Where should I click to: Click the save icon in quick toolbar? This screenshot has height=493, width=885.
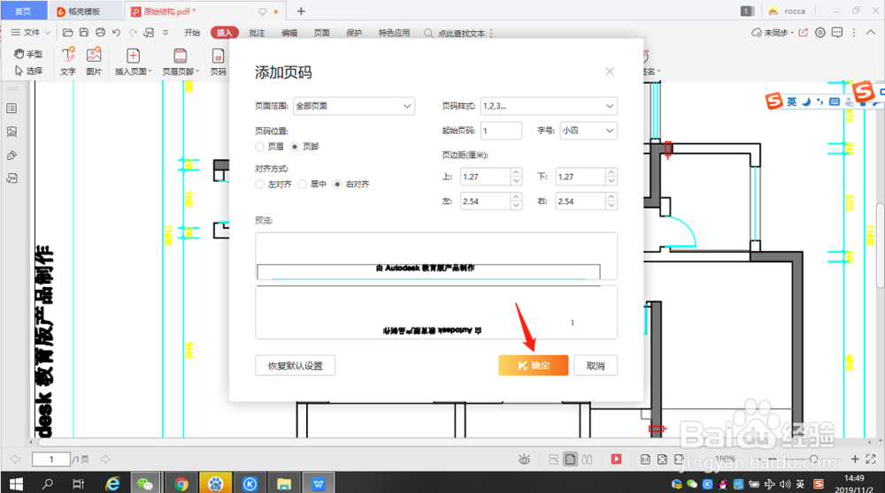point(83,33)
